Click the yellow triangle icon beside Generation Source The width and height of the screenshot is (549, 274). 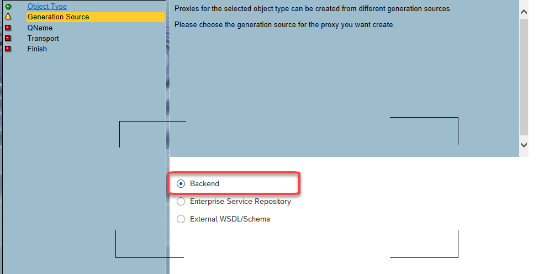coord(8,17)
